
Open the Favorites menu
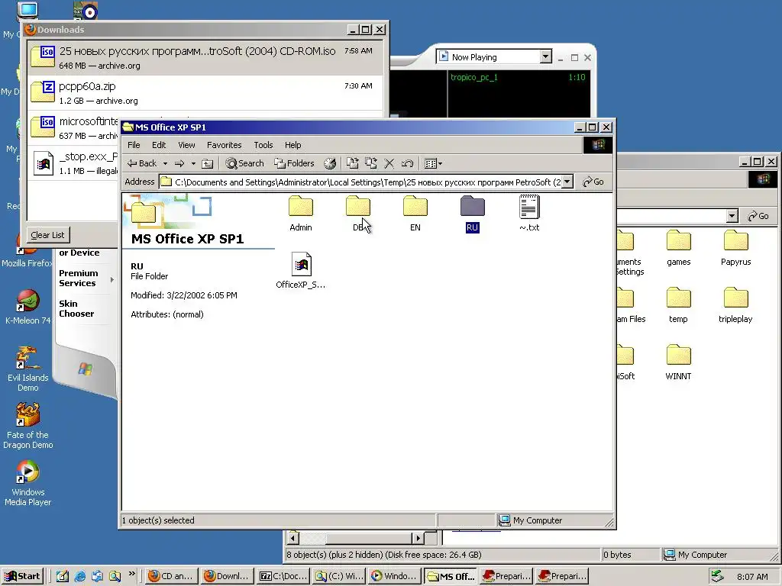(x=224, y=145)
